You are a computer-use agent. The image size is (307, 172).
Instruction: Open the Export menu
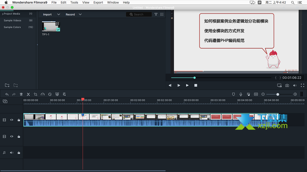tap(98, 3)
